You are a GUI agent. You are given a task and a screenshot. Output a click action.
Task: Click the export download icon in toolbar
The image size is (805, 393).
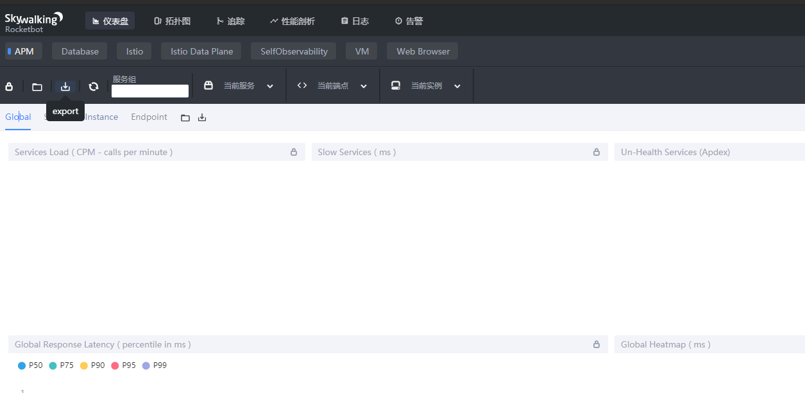tap(65, 87)
